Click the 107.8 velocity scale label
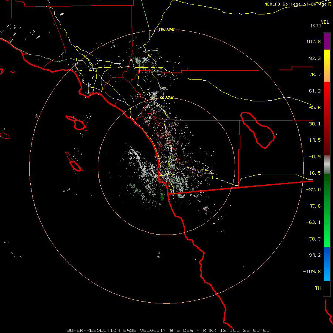This screenshot has width=333, height=333. point(313,41)
